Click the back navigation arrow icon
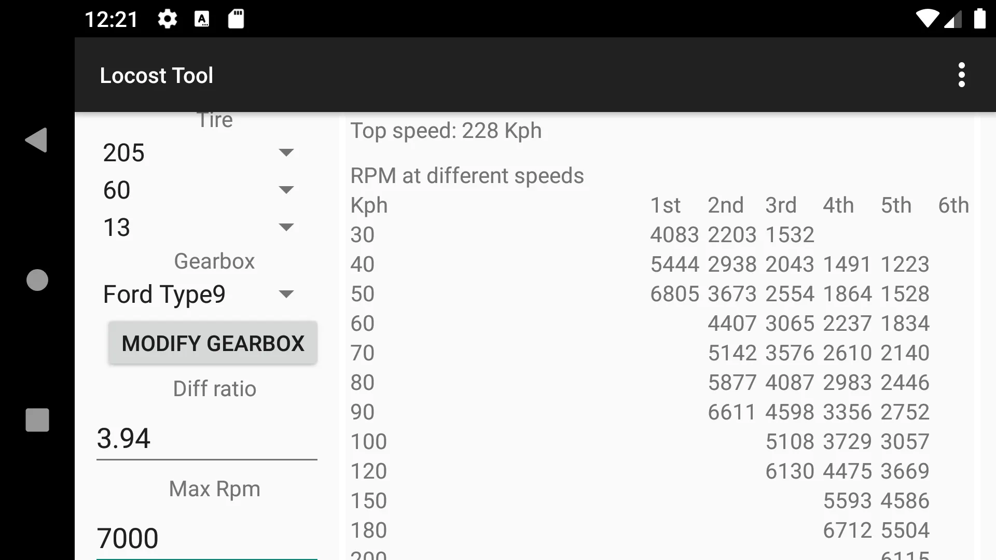 click(37, 140)
